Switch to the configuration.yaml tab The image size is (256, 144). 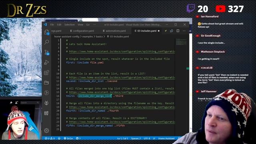(82, 31)
